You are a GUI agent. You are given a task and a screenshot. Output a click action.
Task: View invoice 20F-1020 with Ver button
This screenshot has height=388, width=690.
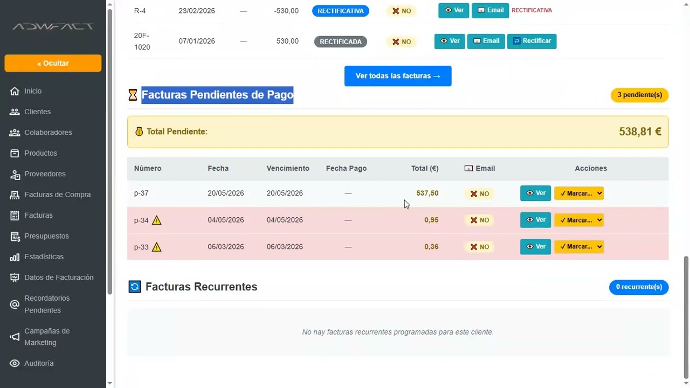pyautogui.click(x=450, y=41)
